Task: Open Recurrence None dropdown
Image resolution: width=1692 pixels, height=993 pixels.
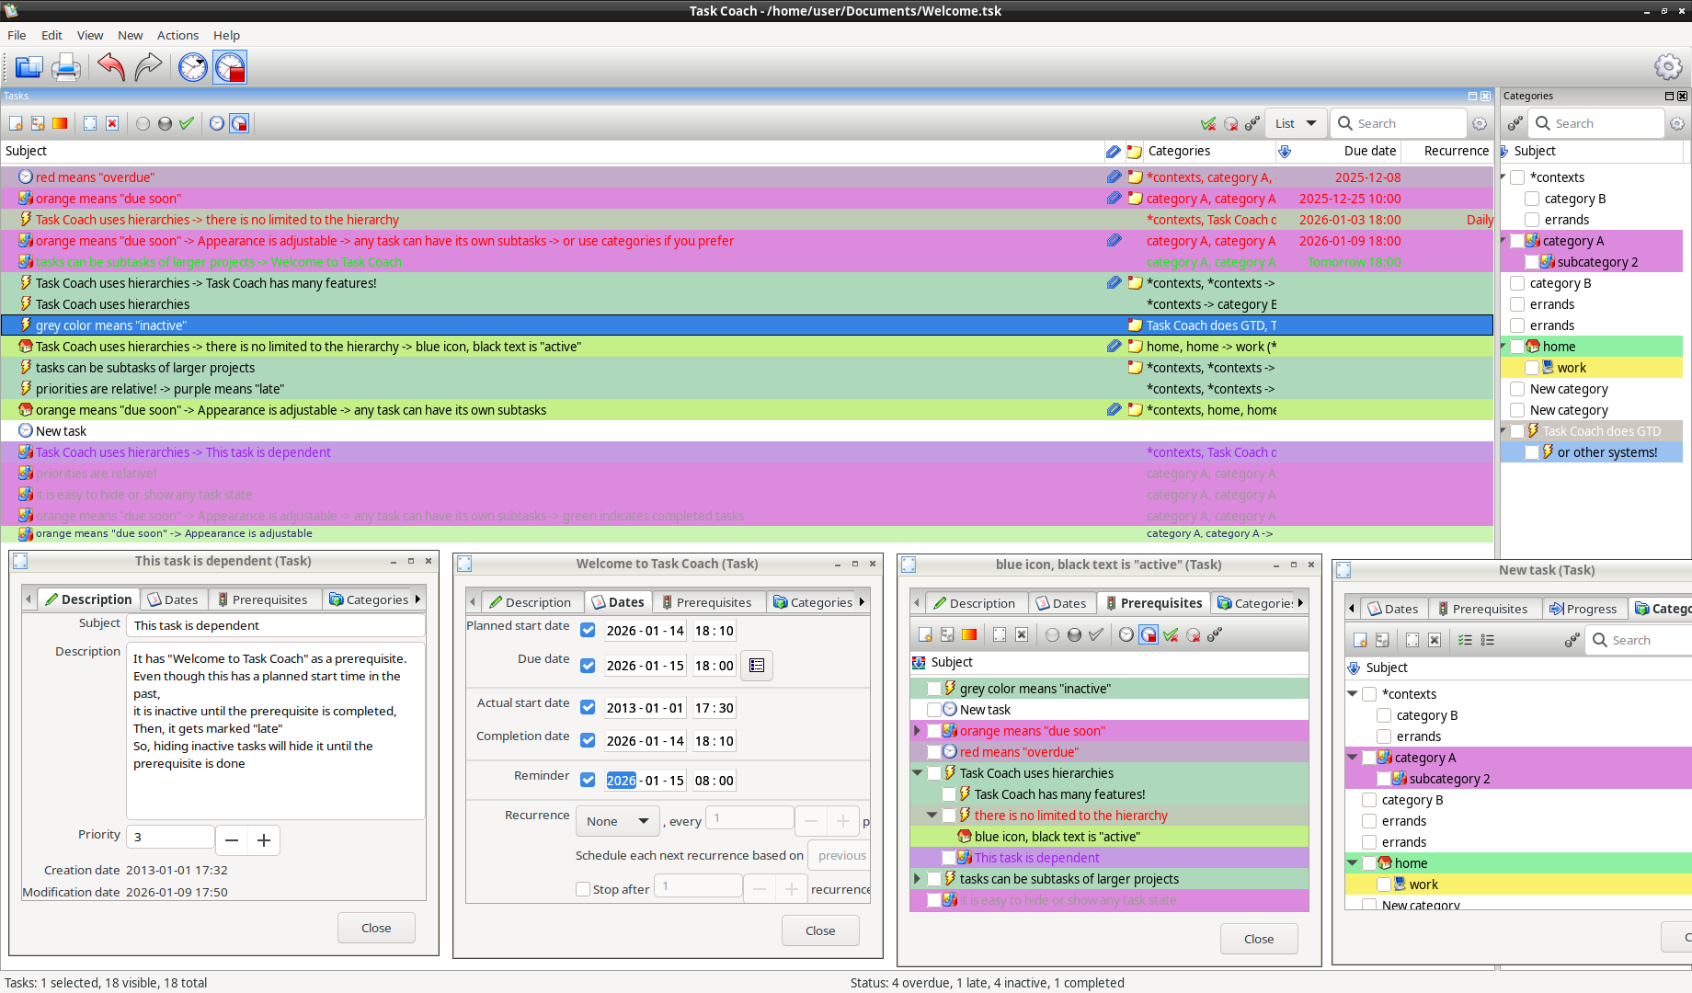Action: click(x=618, y=821)
